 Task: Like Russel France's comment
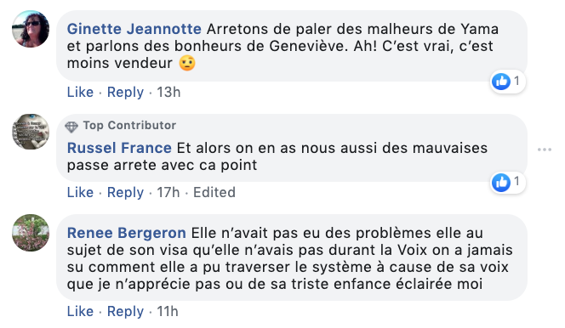pyautogui.click(x=80, y=192)
